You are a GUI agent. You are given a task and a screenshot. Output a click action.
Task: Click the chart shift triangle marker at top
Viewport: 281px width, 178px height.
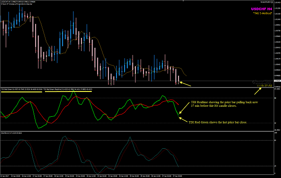coord(183,1)
